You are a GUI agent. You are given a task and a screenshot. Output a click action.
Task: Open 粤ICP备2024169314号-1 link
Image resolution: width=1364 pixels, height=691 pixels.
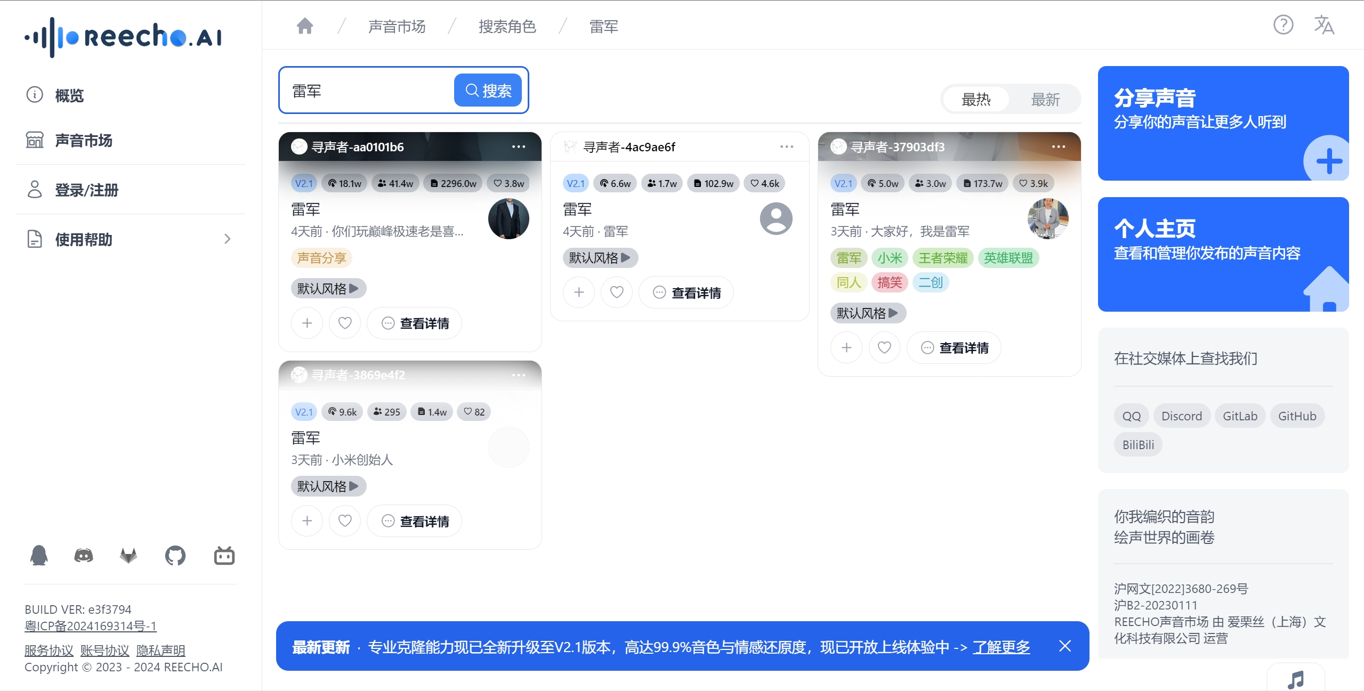coord(91,625)
